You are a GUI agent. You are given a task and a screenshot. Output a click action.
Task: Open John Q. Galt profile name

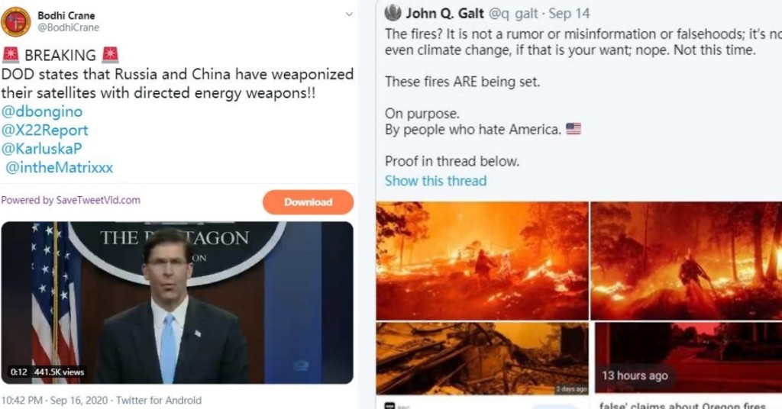tap(444, 14)
